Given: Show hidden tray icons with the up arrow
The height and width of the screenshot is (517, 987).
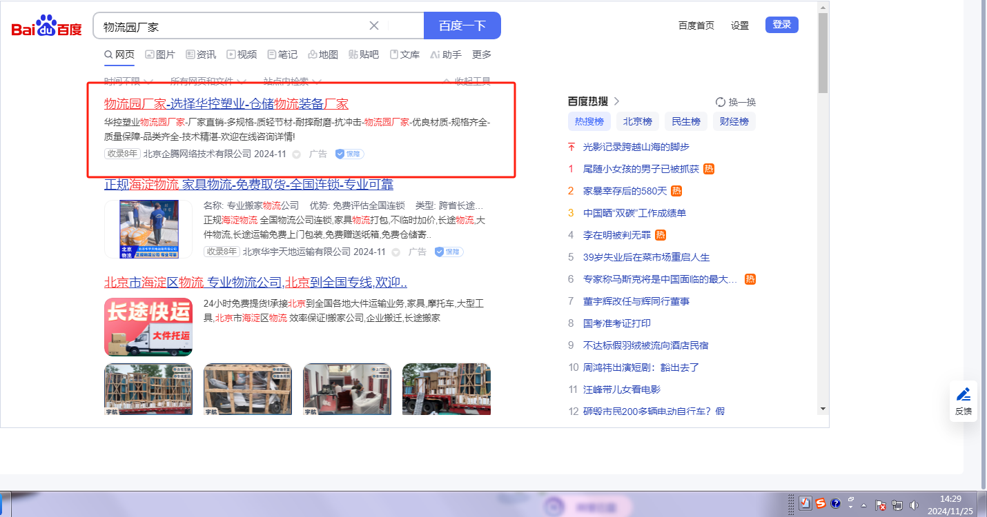Looking at the screenshot, I should pyautogui.click(x=863, y=505).
